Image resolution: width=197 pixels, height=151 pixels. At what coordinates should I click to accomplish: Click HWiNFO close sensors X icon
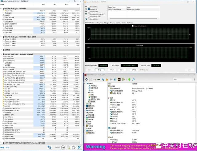click(78, 147)
